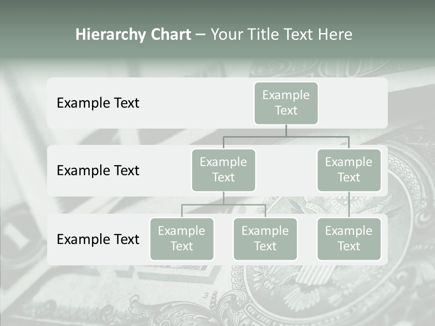Pick the bottom row's "Example Text" label

(98, 240)
